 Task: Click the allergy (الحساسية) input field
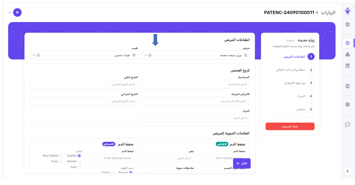tap(195, 84)
